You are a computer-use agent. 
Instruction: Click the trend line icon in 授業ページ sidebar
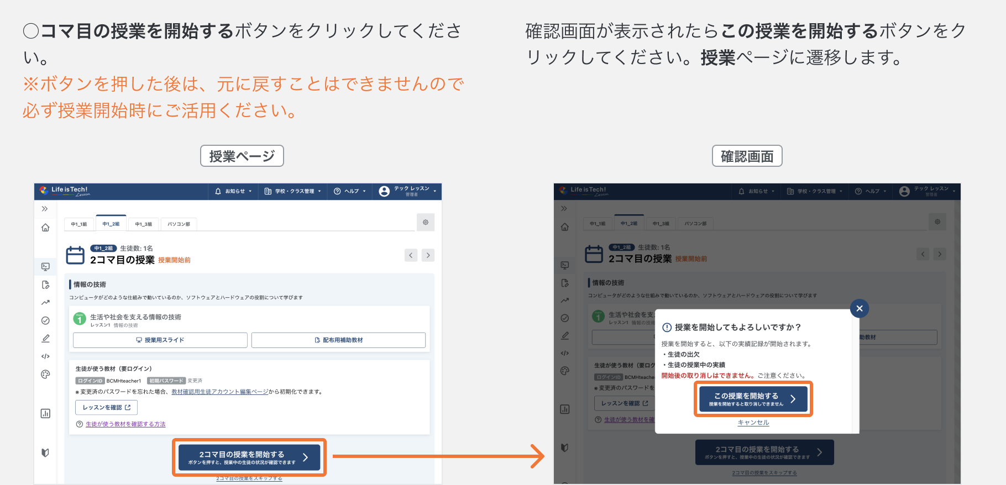(x=45, y=302)
